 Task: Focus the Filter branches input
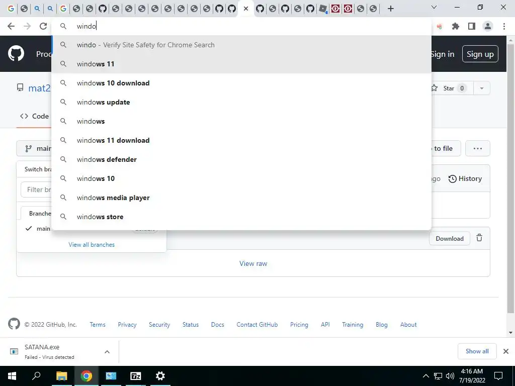tap(36, 189)
